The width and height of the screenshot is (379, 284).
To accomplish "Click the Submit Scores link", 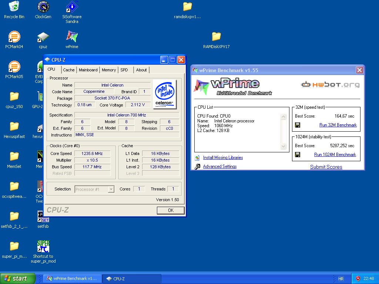I will pyautogui.click(x=326, y=167).
